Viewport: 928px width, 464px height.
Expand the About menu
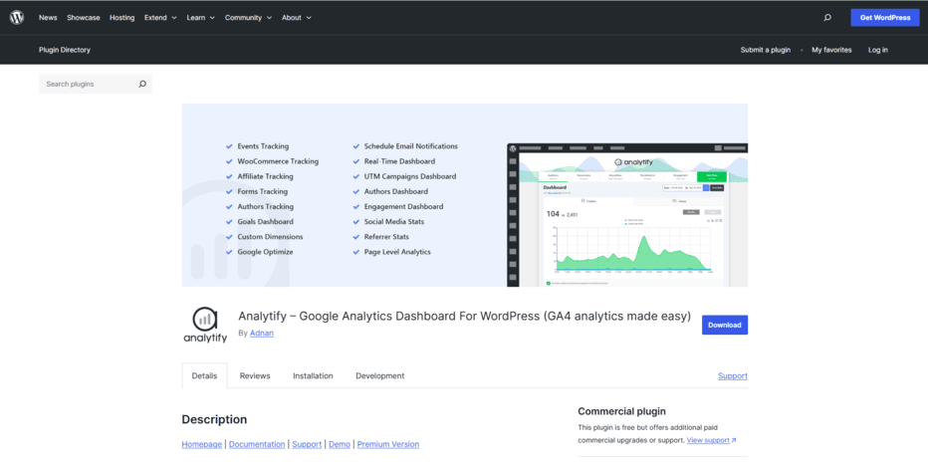[297, 18]
